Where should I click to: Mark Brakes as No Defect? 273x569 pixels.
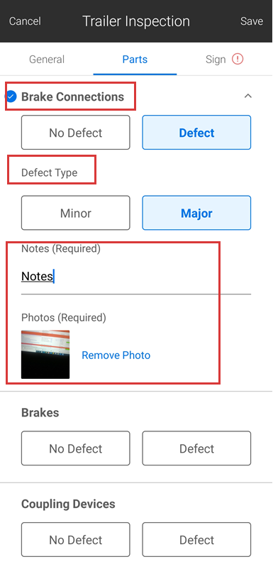pos(75,448)
